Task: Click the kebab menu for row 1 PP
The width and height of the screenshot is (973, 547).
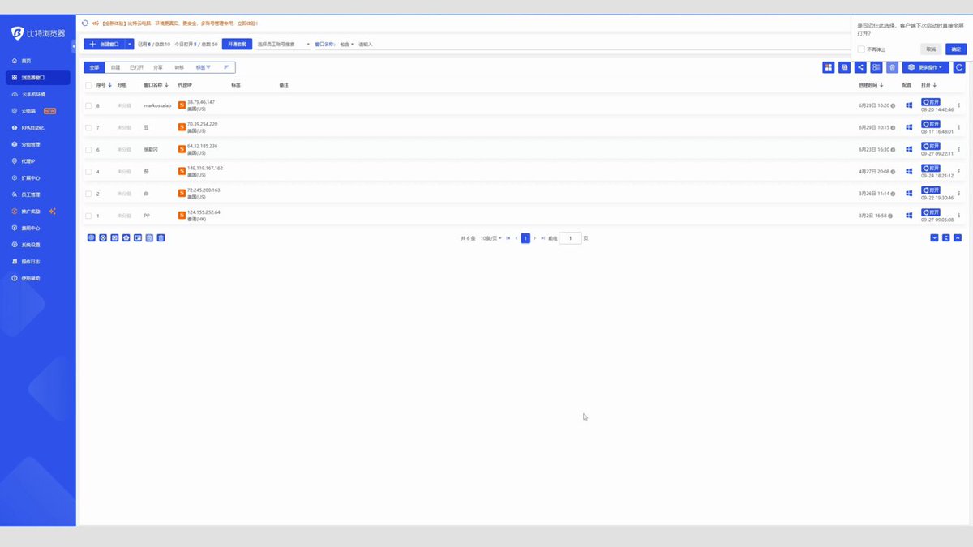Action: coord(959,216)
